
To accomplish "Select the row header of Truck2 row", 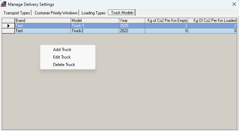I will [8, 31].
